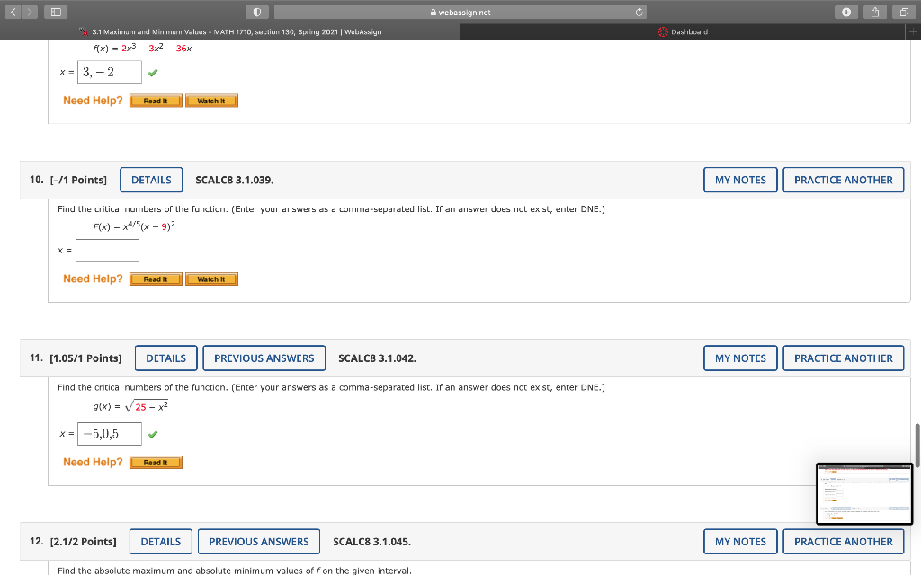The image size is (921, 575).
Task: Click PRACTICE ANOTHER for question 12
Action: pyautogui.click(x=843, y=541)
